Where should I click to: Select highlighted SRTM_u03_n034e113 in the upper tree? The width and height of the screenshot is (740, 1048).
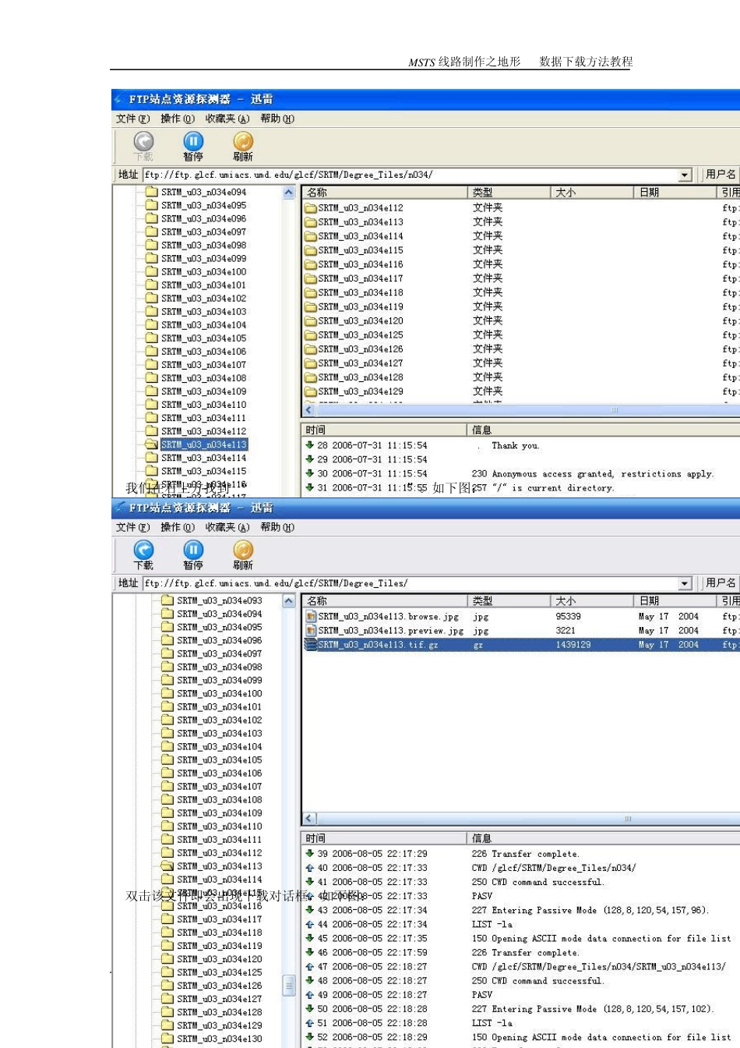203,444
